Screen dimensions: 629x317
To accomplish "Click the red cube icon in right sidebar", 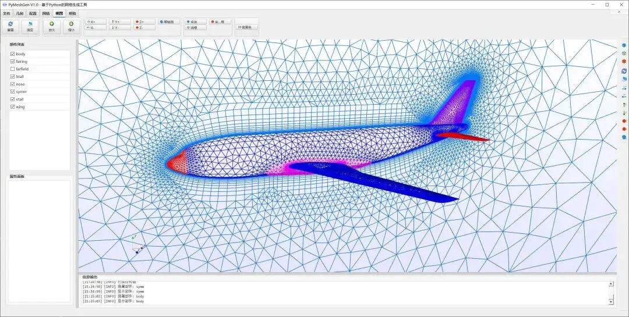I will [624, 61].
